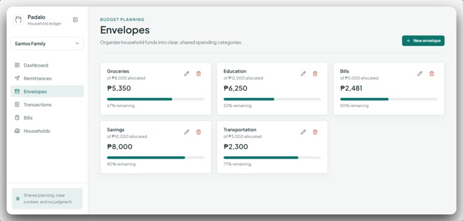Edit the Savings envelope
The image size is (463, 221).
187,132
